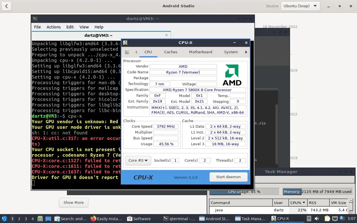Sort Task Manager by VM-Size column
Viewport: 357px width, 223px height.
[x=339, y=203]
